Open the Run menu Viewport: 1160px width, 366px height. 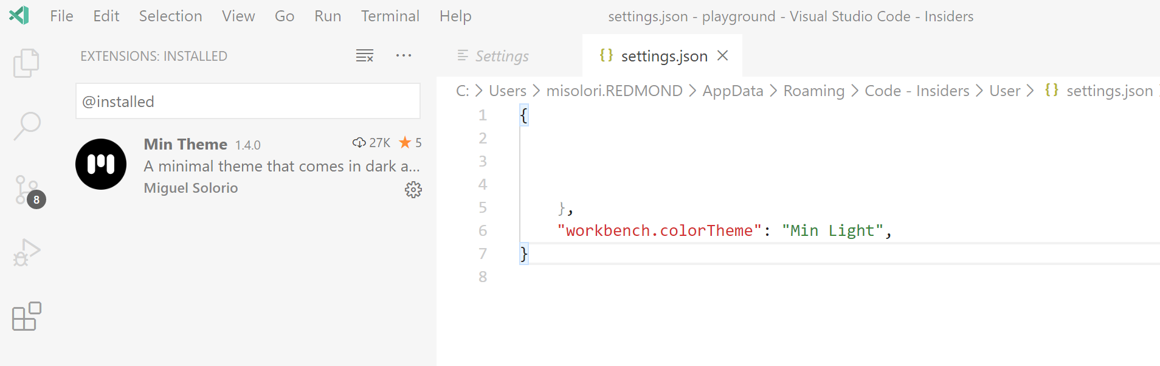click(328, 16)
